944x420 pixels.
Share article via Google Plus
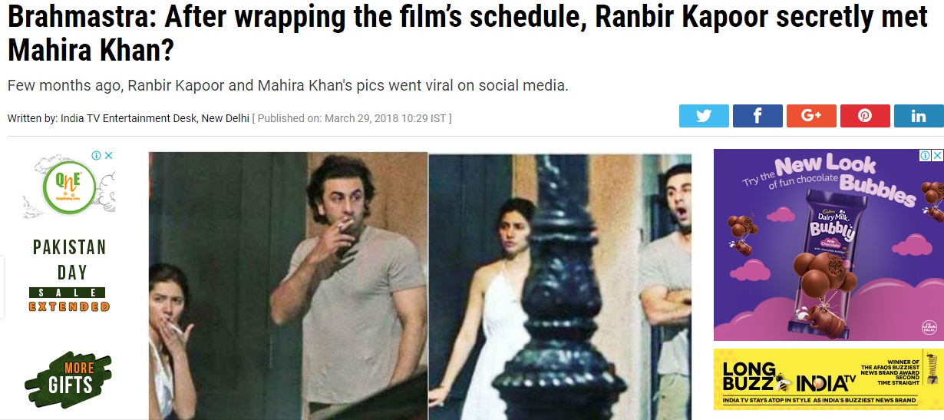811,116
